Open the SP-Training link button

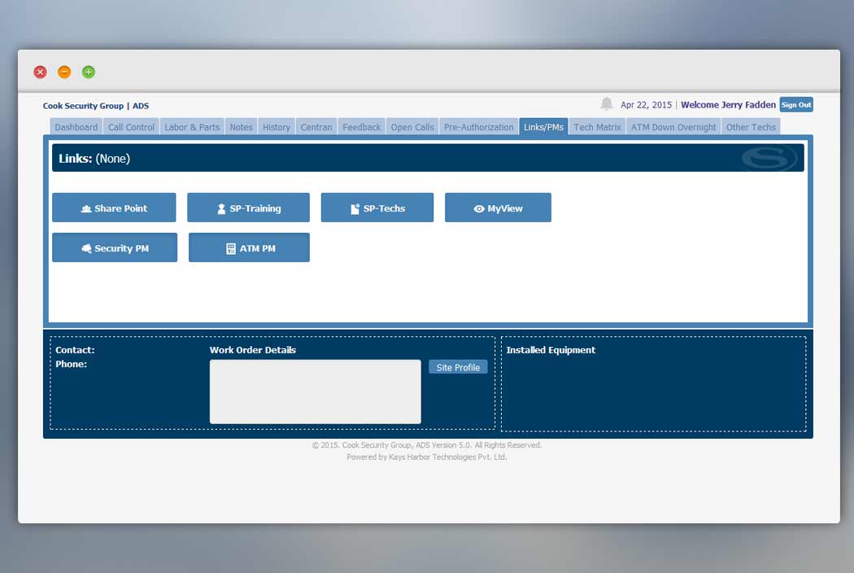pos(248,208)
